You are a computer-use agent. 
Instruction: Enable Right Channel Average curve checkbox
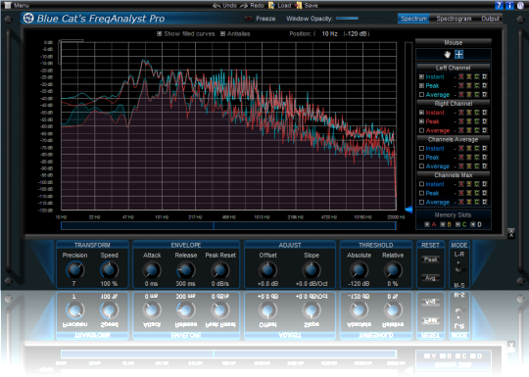pos(421,130)
